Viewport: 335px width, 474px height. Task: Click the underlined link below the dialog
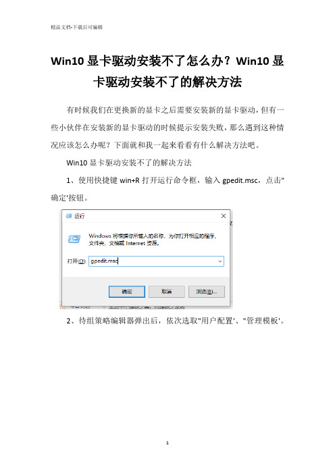click(147, 307)
